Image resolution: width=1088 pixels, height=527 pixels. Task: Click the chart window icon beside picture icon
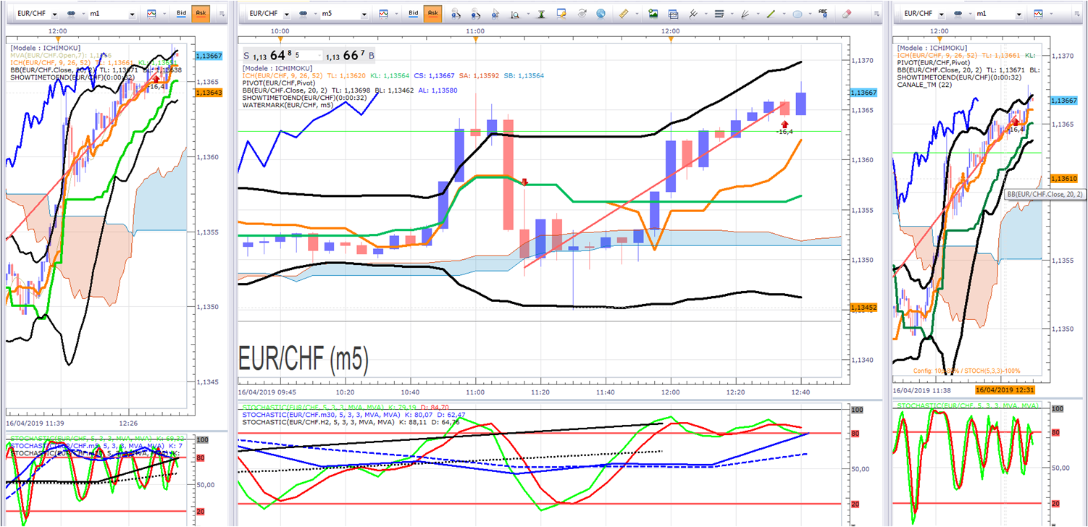tap(673, 14)
